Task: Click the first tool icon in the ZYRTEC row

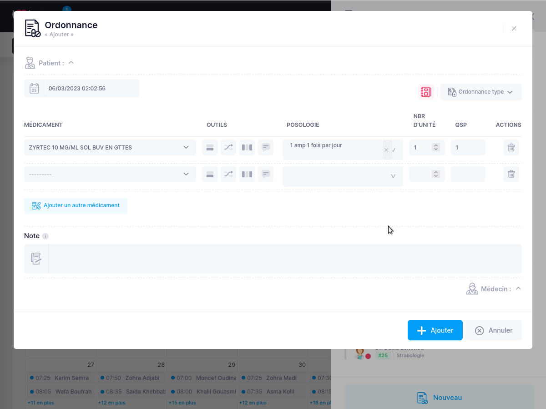Action: [x=210, y=147]
